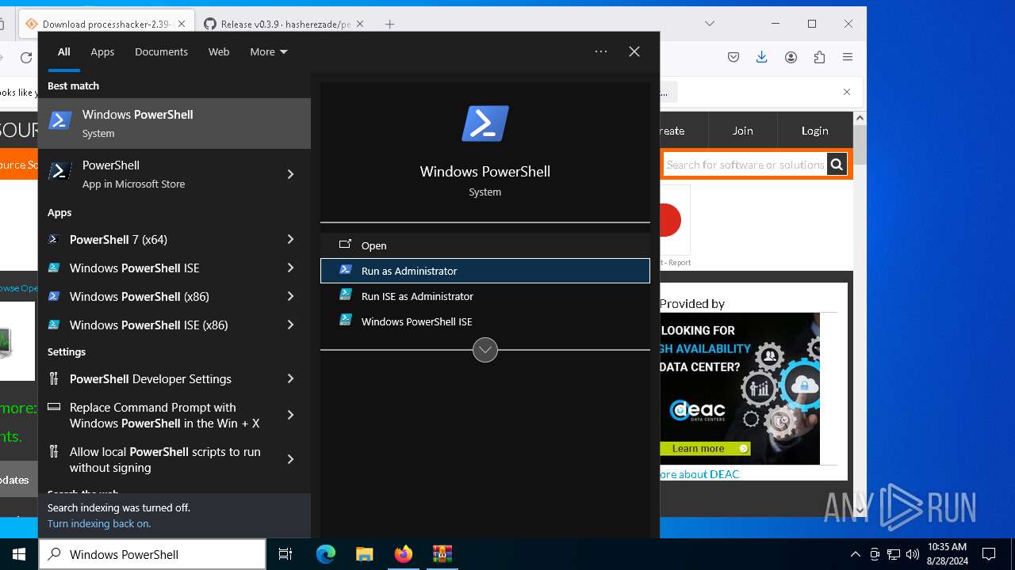Viewport: 1015px width, 570px height.
Task: Click Join on SourceForge page
Action: tap(743, 131)
